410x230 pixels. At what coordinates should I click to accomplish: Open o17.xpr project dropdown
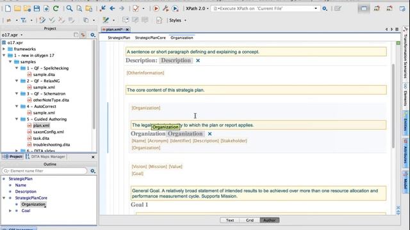pyautogui.click(x=21, y=34)
